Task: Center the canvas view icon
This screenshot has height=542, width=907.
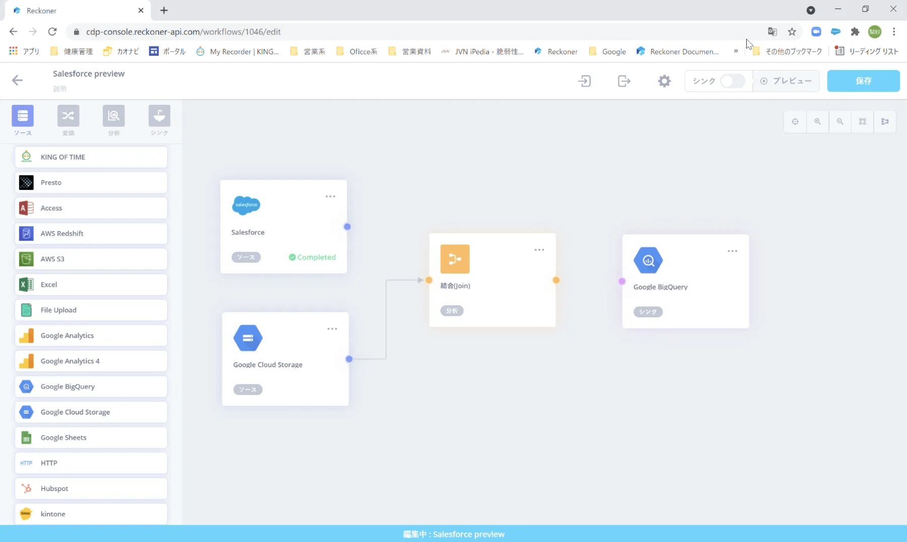Action: tap(795, 121)
